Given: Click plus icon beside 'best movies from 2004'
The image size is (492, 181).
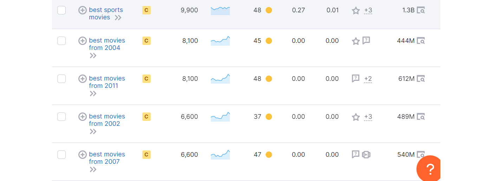Looking at the screenshot, I should click(82, 41).
